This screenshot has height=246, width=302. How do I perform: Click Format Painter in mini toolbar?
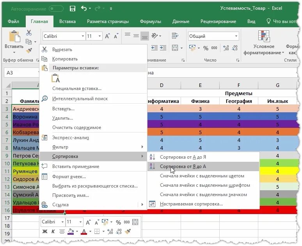pyautogui.click(x=128, y=232)
